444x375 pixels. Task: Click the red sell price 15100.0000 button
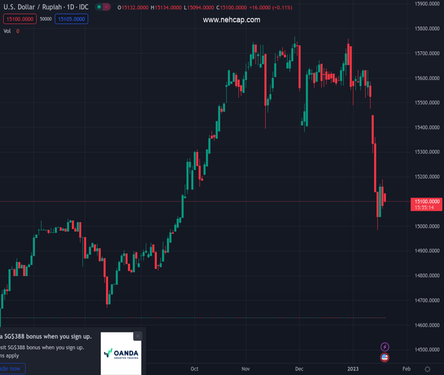click(19, 19)
